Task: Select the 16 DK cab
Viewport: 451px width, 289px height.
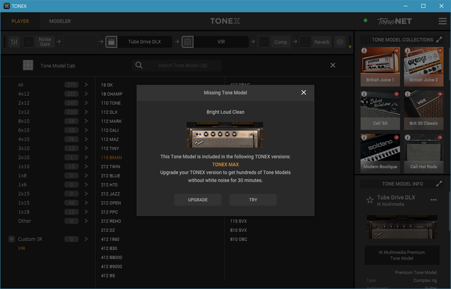Action: (107, 85)
